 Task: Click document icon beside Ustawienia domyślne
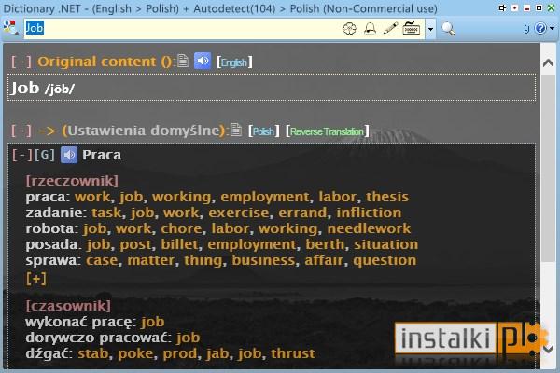click(236, 130)
